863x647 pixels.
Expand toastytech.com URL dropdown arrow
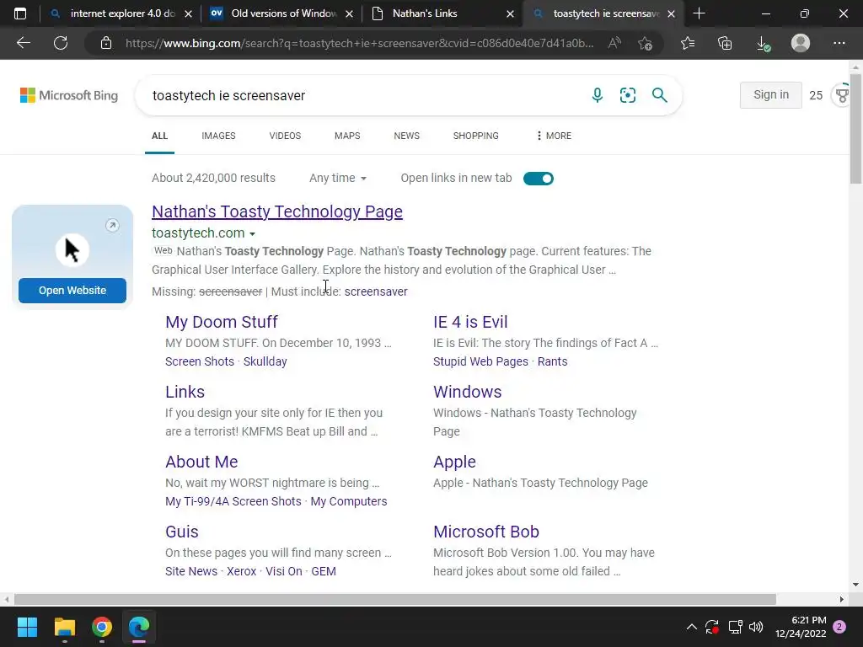[252, 234]
